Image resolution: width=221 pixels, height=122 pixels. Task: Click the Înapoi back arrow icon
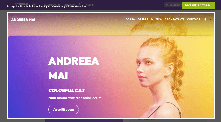pyautogui.click(x=8, y=6)
